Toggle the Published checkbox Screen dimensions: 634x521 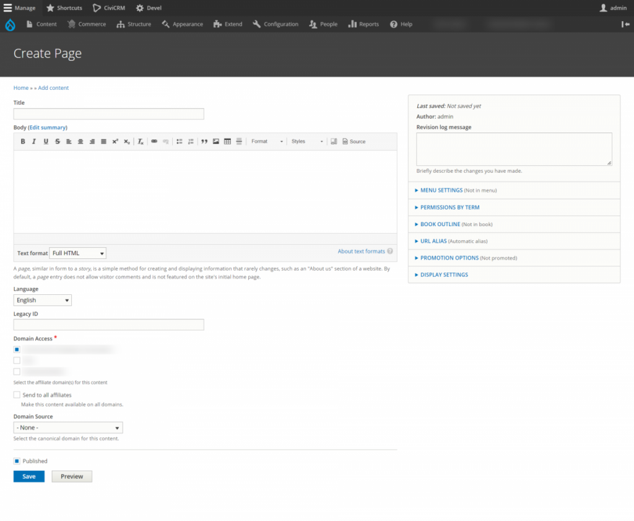(17, 461)
